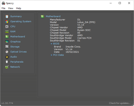Open the File menu
This screenshot has height=106, width=134.
click(3, 8)
